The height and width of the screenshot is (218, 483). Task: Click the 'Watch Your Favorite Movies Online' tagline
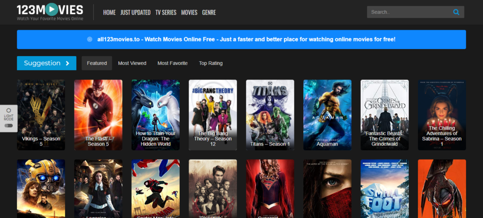point(50,19)
